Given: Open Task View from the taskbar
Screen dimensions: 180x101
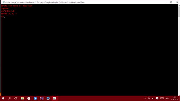Looking at the screenshot, I should click(x=16, y=98).
